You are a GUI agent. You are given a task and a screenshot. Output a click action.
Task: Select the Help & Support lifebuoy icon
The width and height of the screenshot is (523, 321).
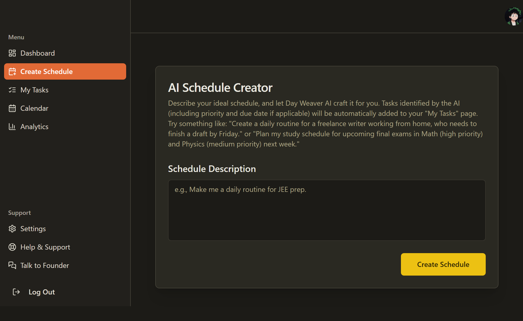[x=12, y=247]
